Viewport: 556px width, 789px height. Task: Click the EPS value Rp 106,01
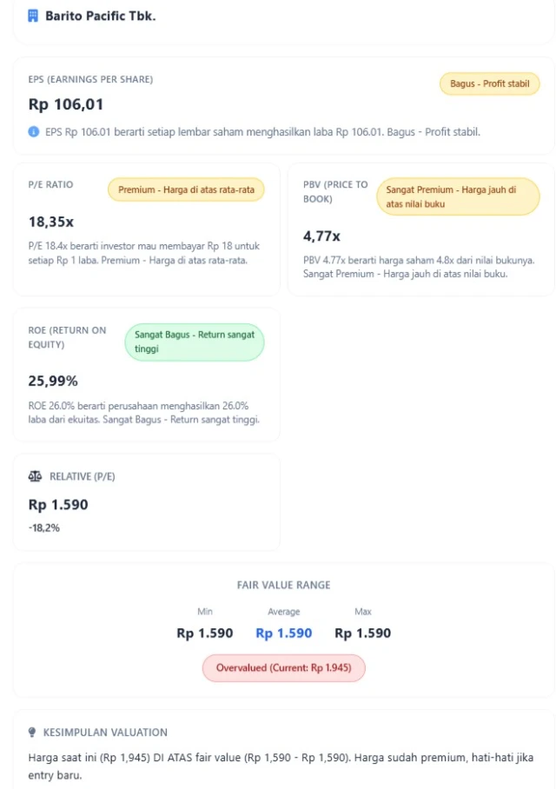pos(66,104)
